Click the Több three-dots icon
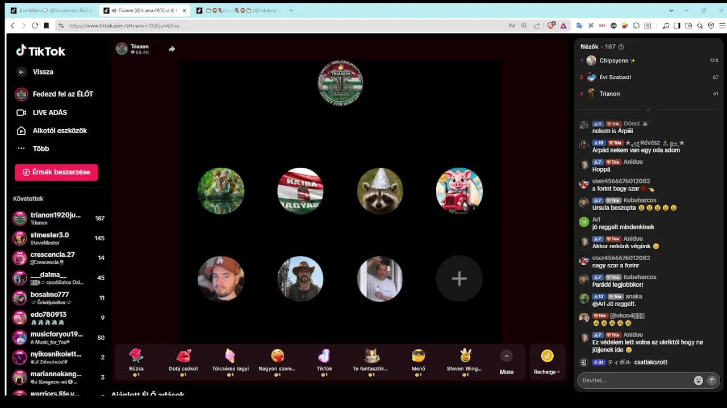Image resolution: width=727 pixels, height=408 pixels. tap(21, 148)
